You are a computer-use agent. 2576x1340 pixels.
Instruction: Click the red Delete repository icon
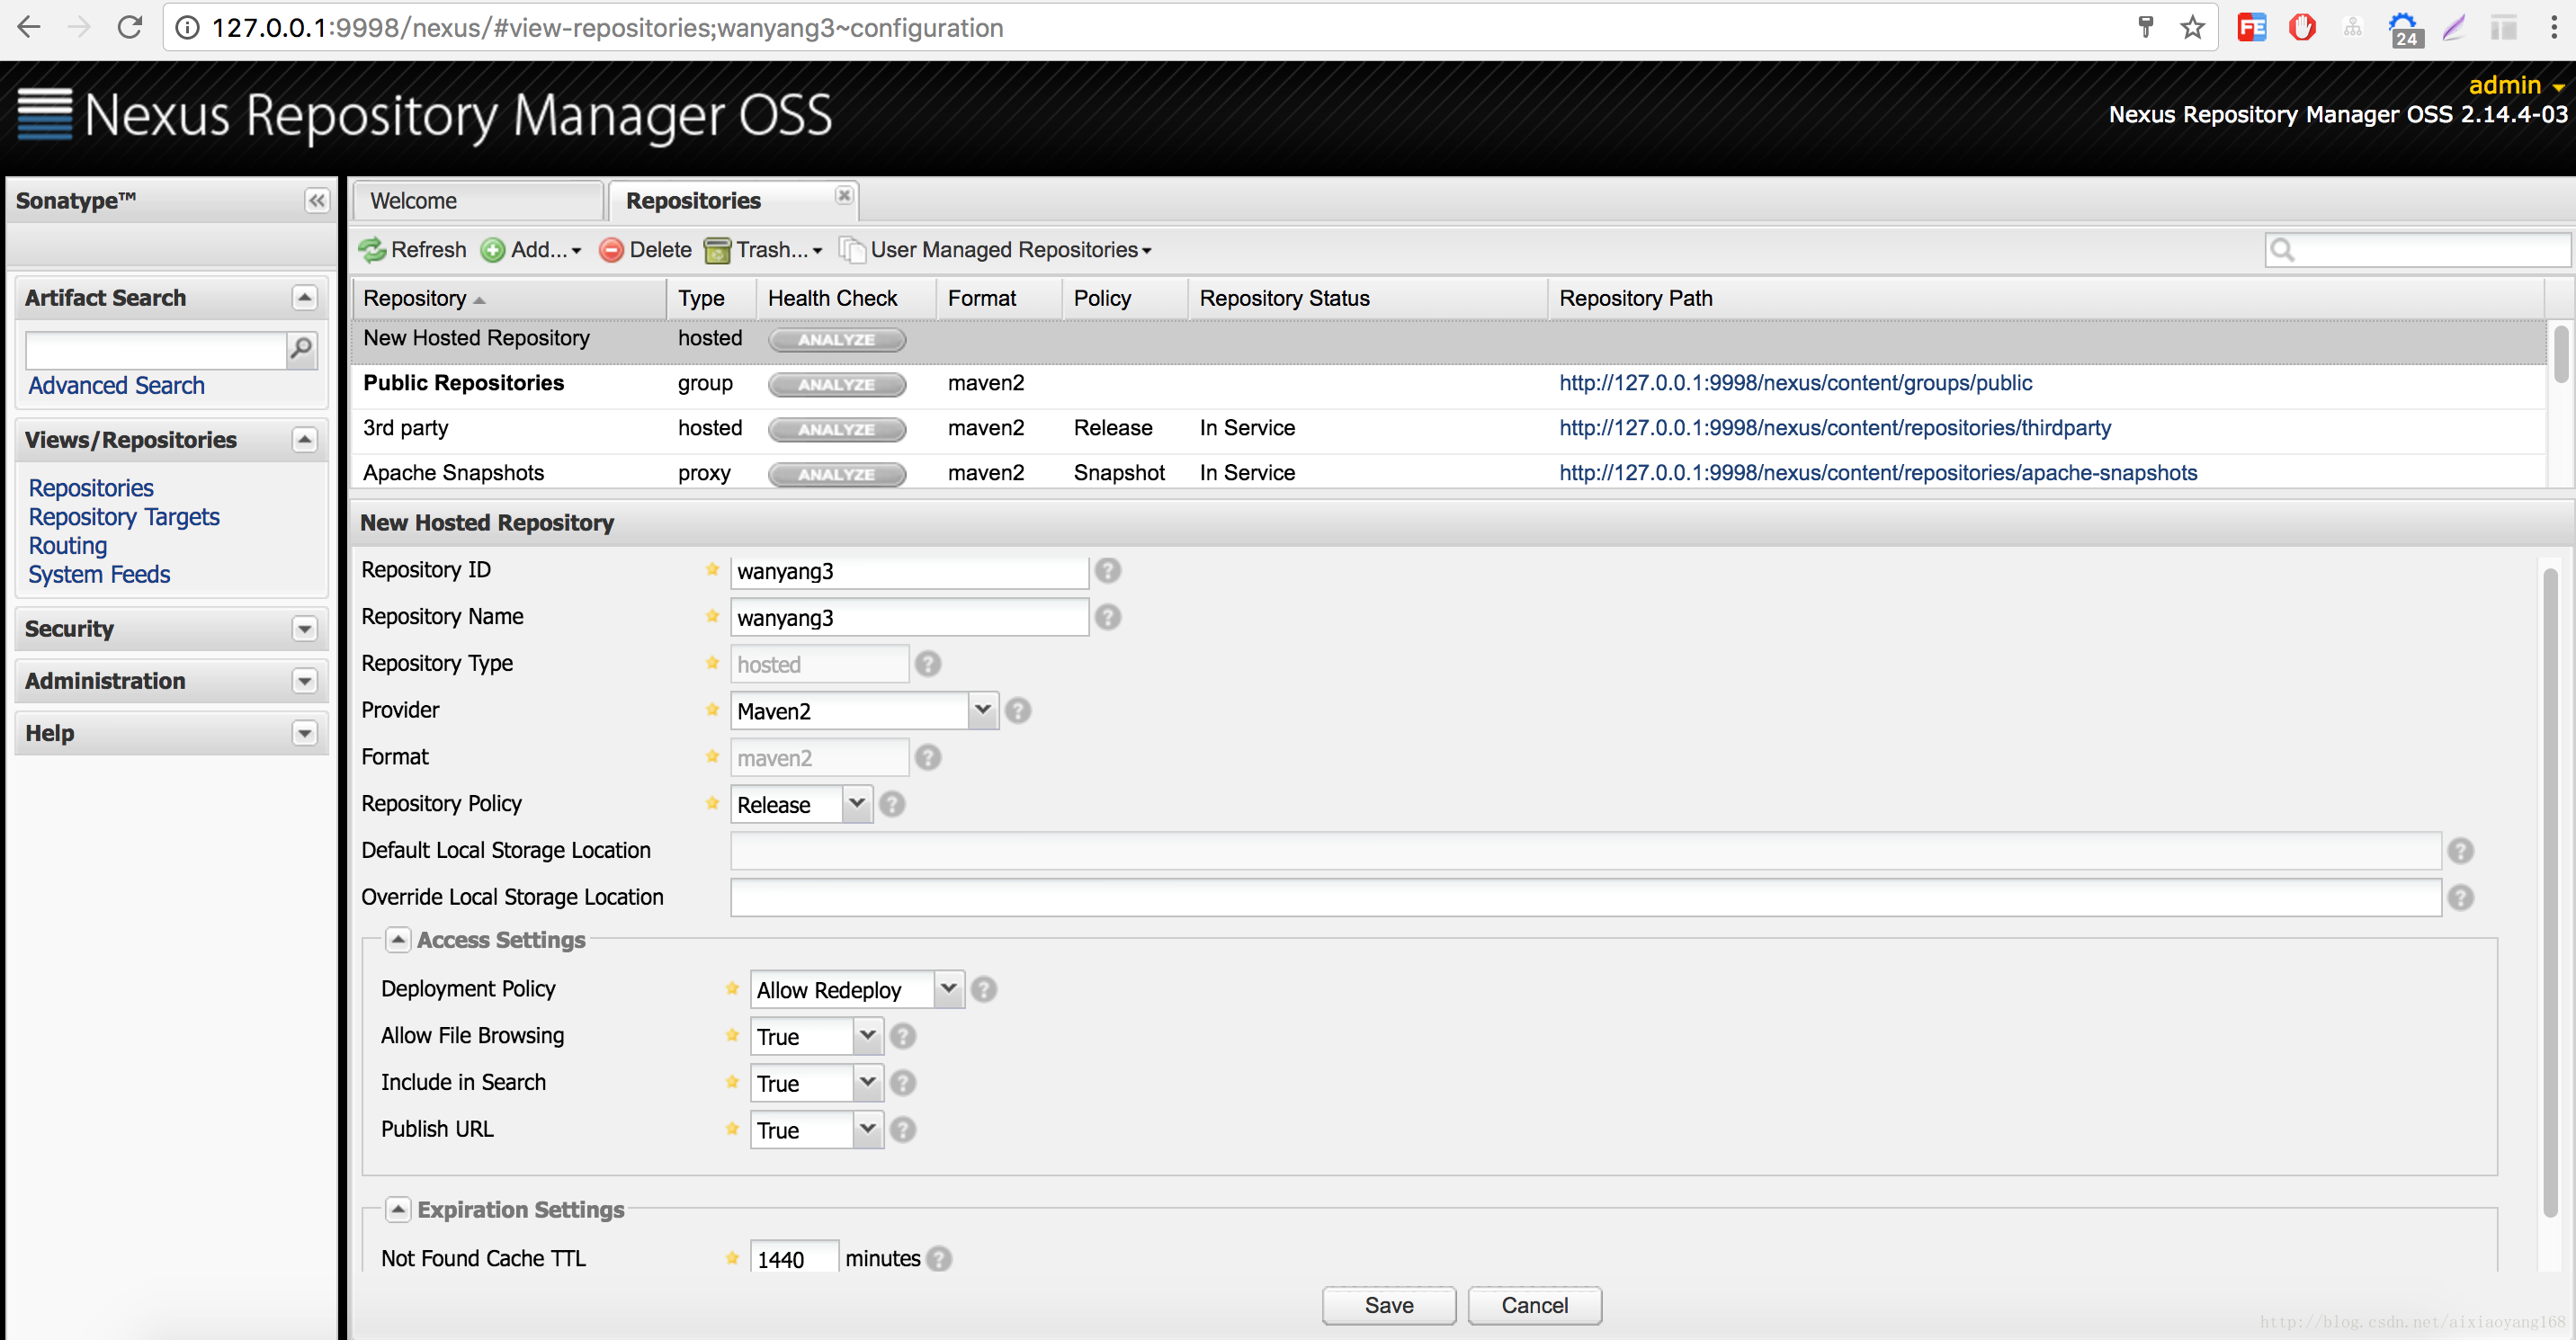click(x=611, y=250)
